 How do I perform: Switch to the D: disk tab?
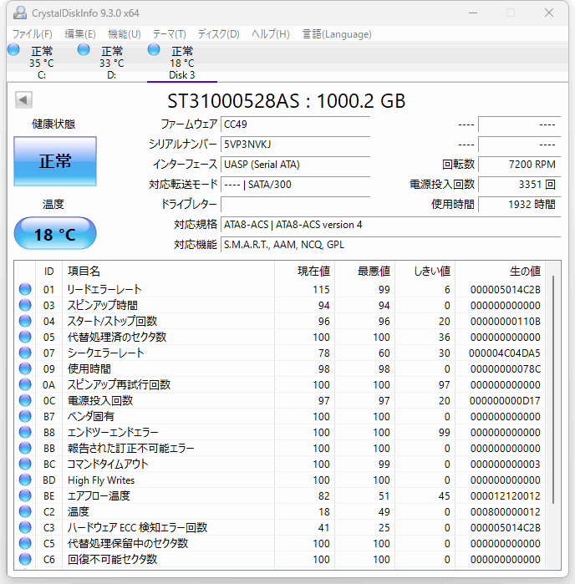[x=112, y=62]
